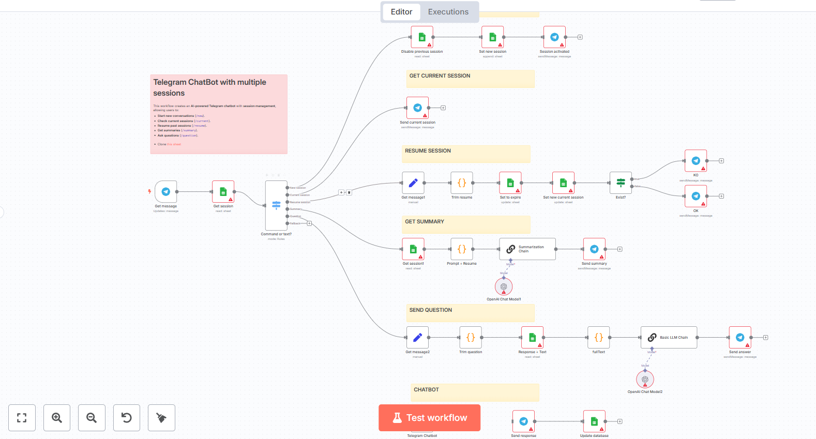Open the Get message2 edit node
This screenshot has height=439, width=816.
(x=417, y=338)
